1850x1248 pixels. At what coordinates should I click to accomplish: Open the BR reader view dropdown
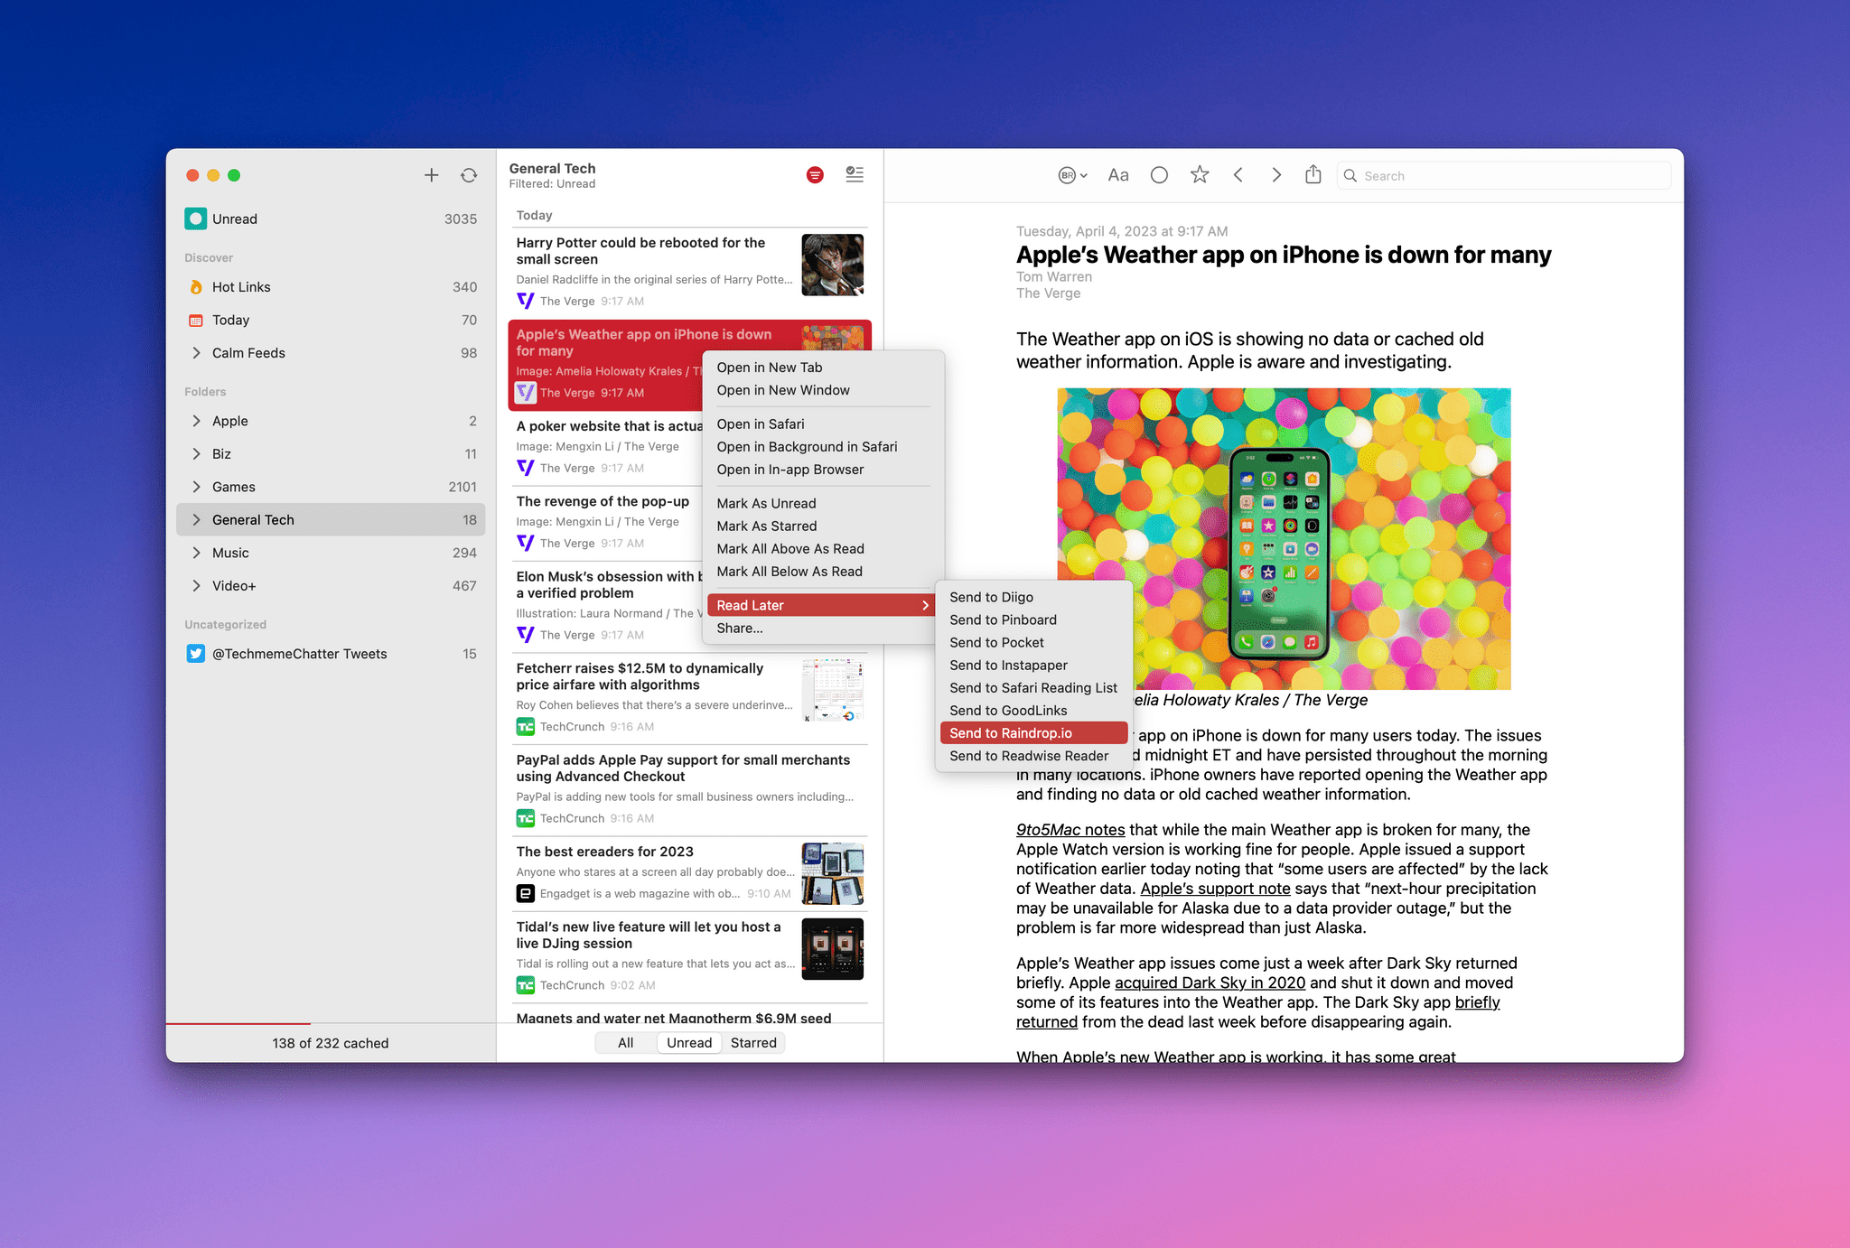(1072, 175)
